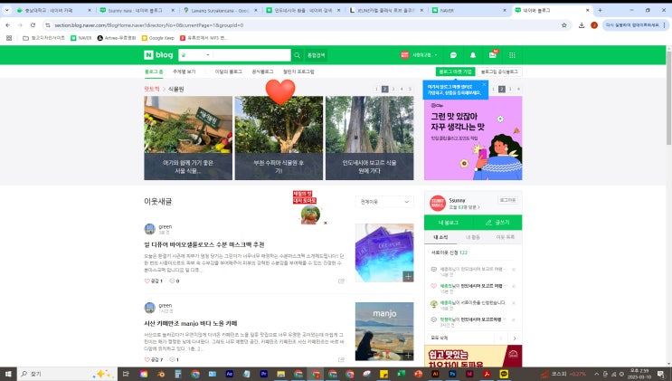Open KakaoTalk from the taskbar

pyautogui.click(x=504, y=374)
